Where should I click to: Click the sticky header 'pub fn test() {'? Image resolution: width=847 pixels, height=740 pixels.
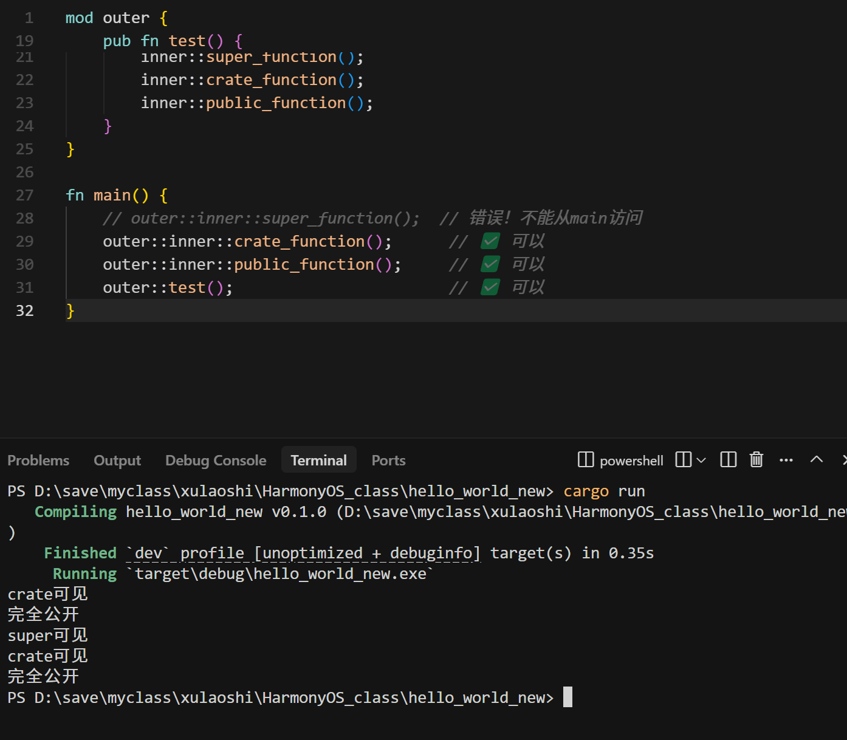coord(173,41)
